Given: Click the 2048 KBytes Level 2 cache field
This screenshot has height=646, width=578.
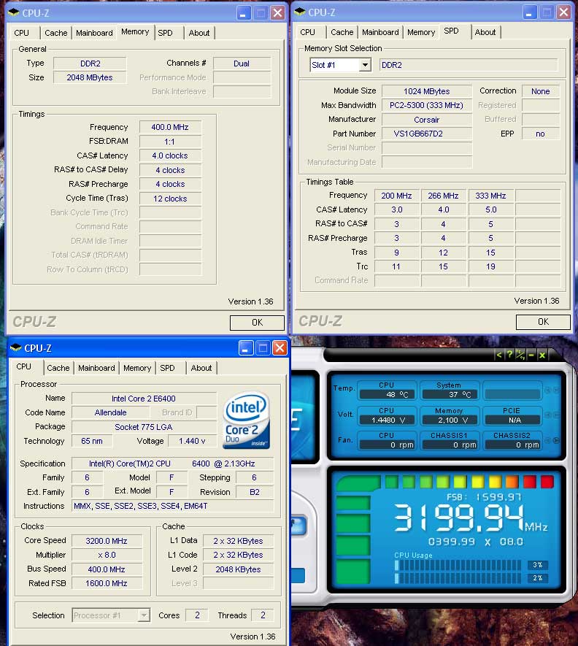Looking at the screenshot, I should 238,569.
